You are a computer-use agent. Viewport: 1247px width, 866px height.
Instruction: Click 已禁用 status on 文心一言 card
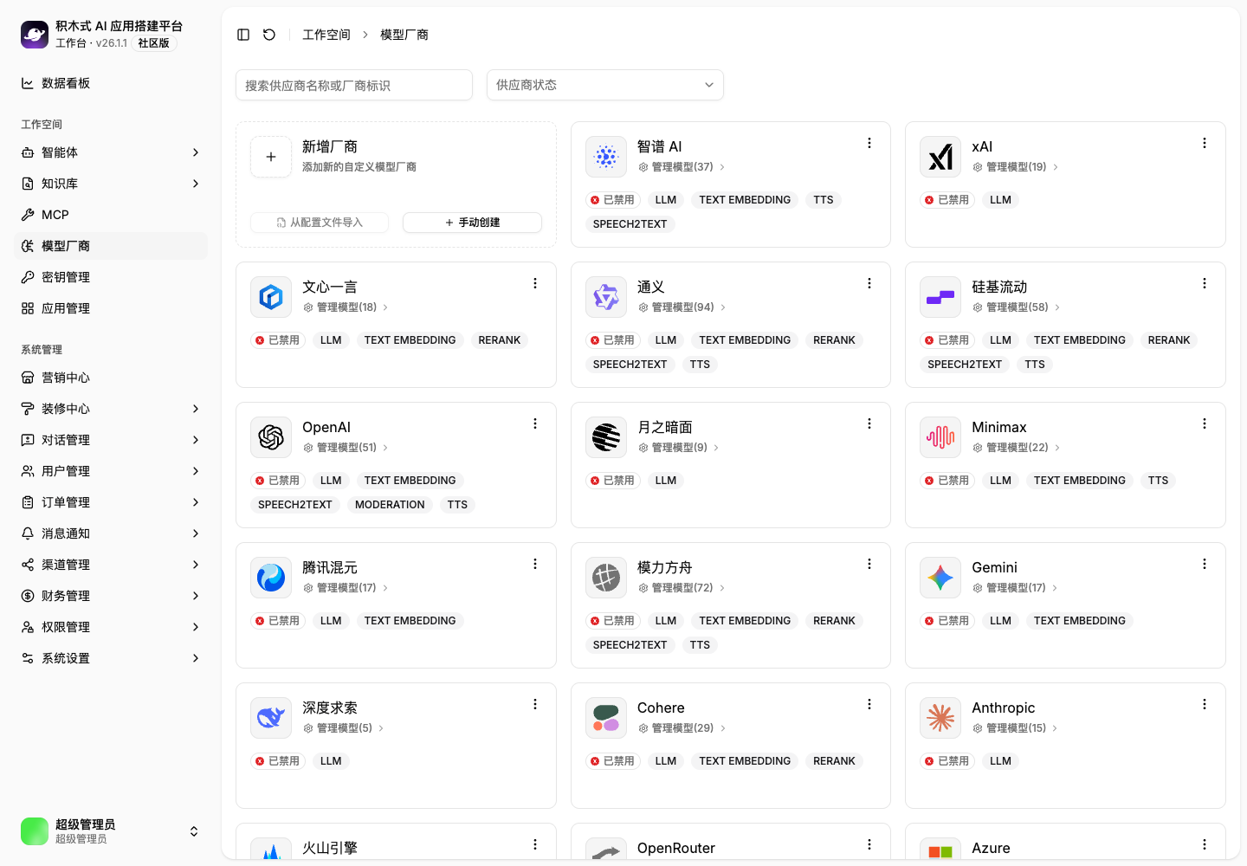pyautogui.click(x=278, y=340)
